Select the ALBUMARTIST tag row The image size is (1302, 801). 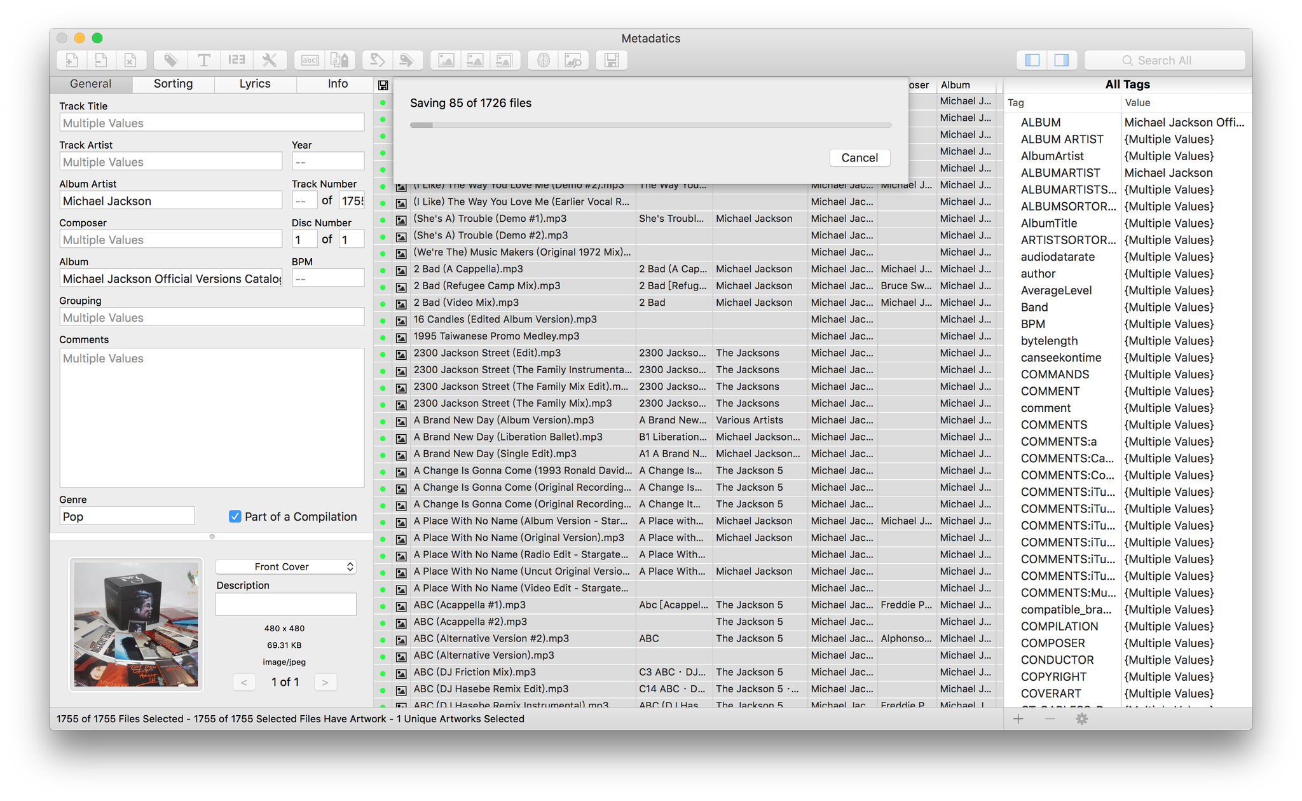click(x=1128, y=173)
